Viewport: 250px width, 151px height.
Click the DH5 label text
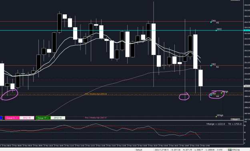pos(214,21)
